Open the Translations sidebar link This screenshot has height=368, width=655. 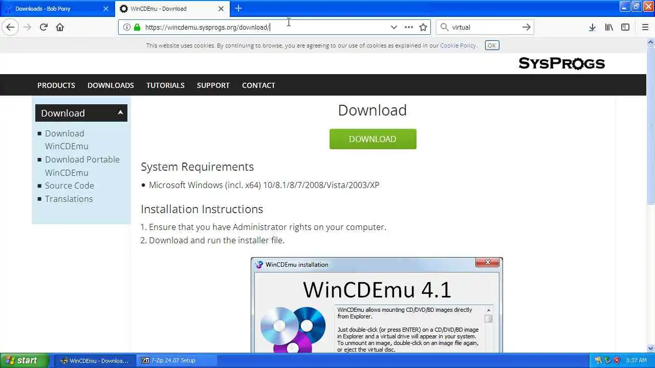69,199
